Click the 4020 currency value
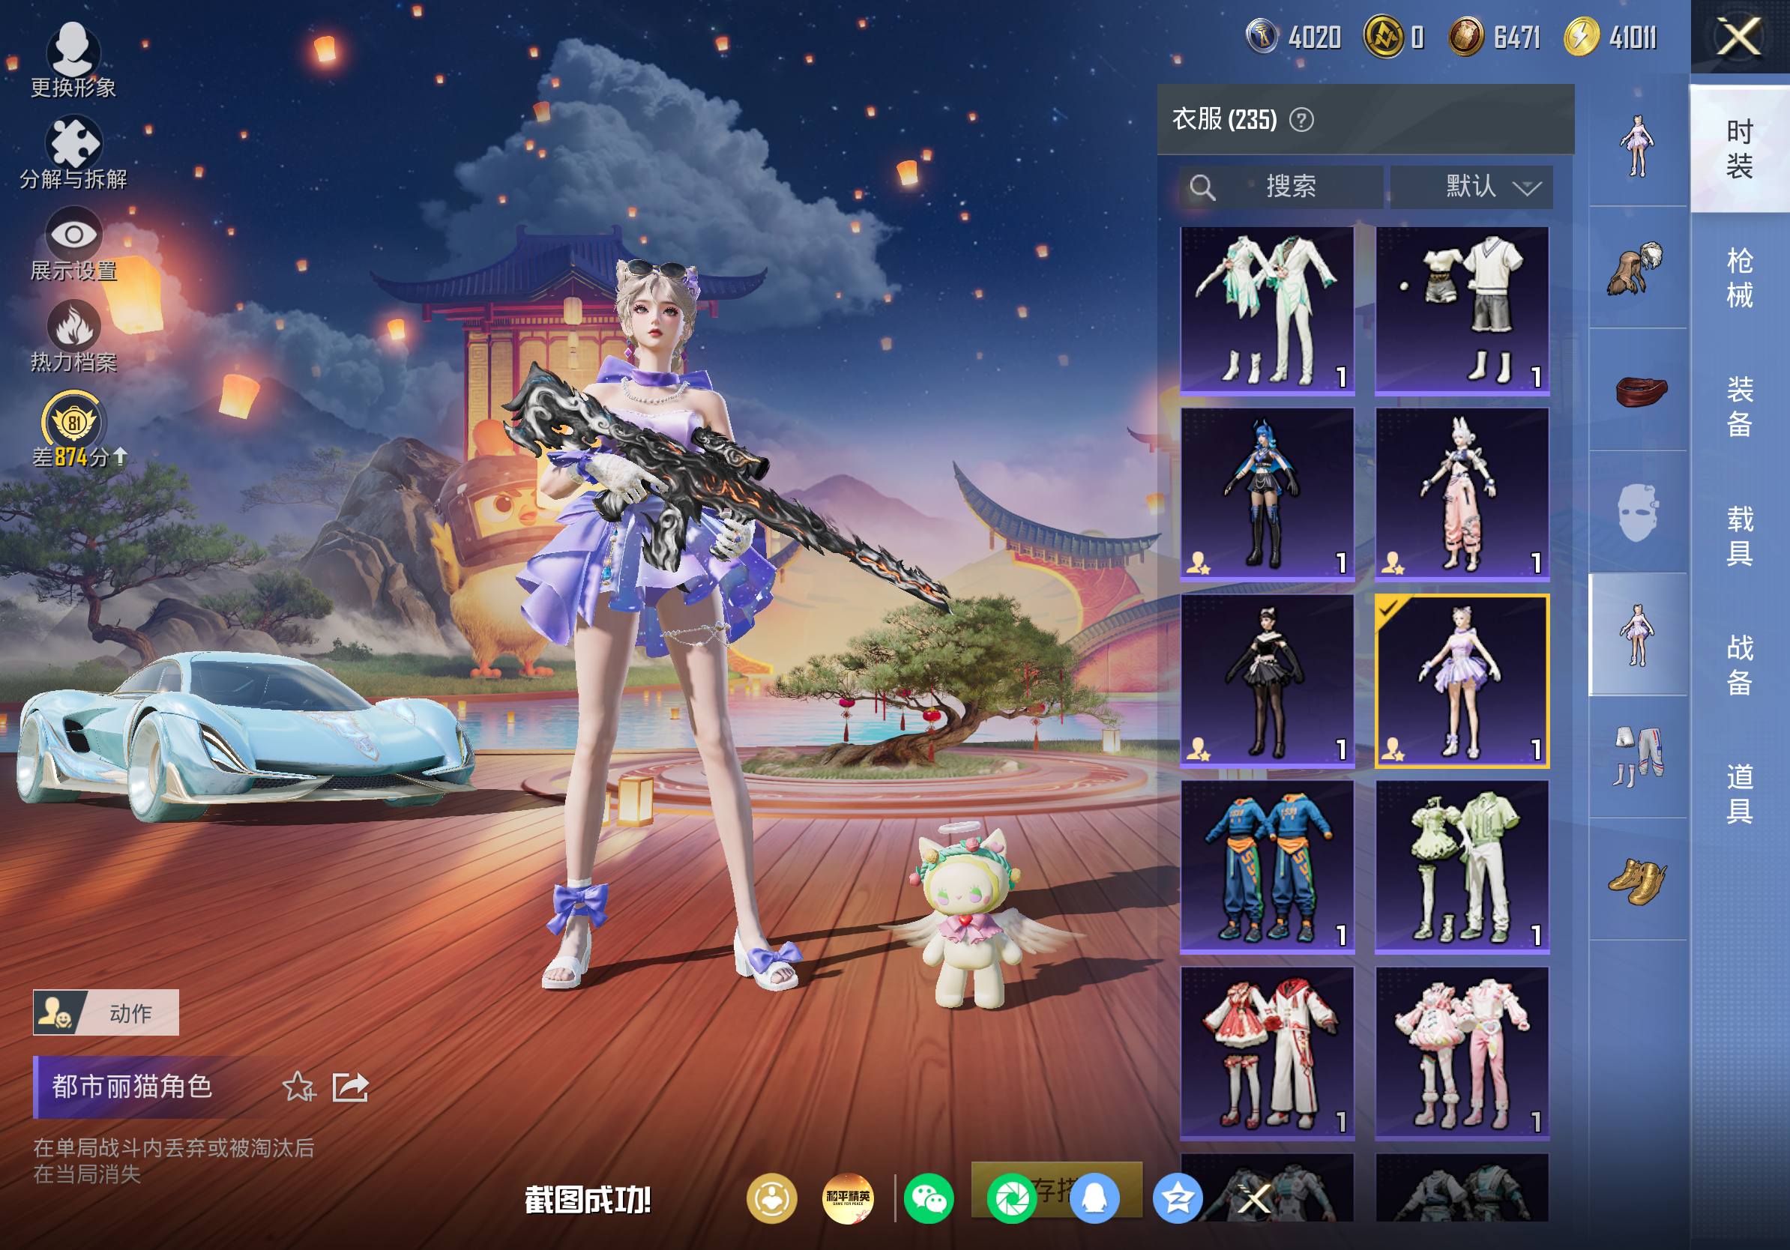 pyautogui.click(x=1315, y=37)
